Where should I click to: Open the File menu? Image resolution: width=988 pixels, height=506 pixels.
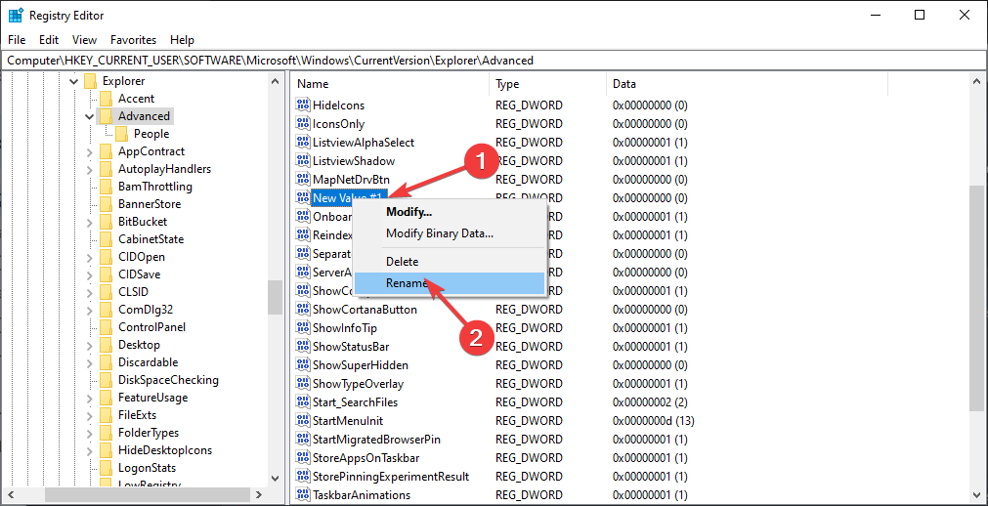[x=17, y=40]
